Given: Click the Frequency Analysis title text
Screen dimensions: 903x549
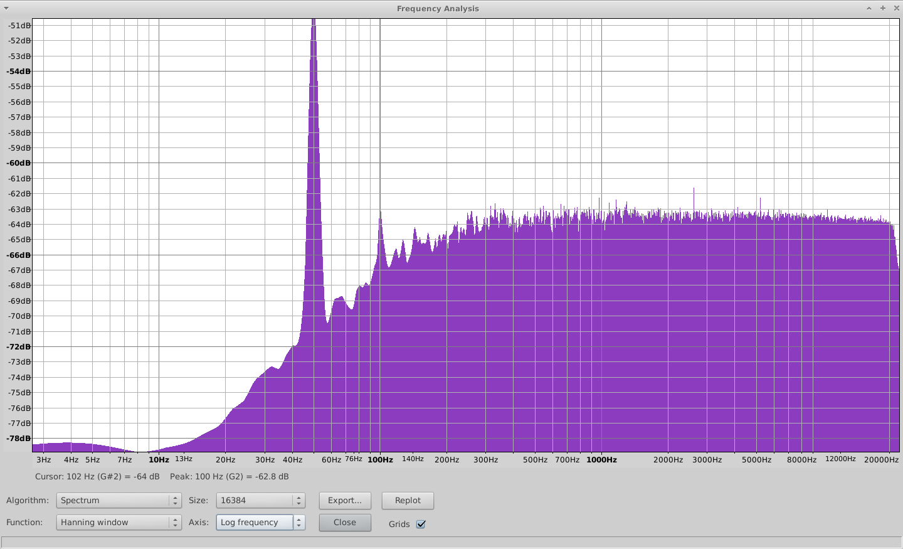Looking at the screenshot, I should click(x=438, y=8).
